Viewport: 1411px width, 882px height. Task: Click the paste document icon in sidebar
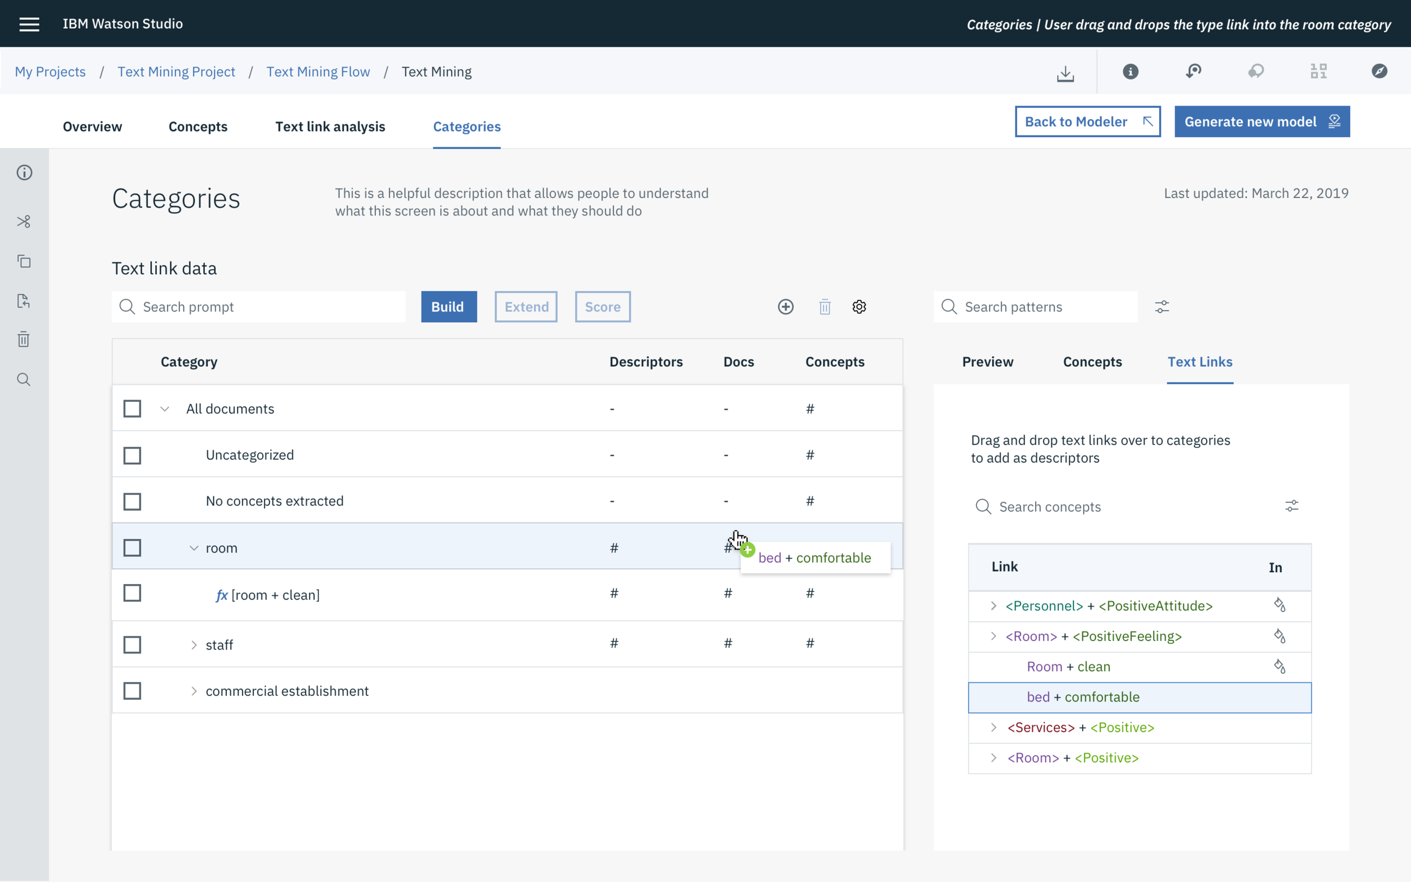pos(23,301)
